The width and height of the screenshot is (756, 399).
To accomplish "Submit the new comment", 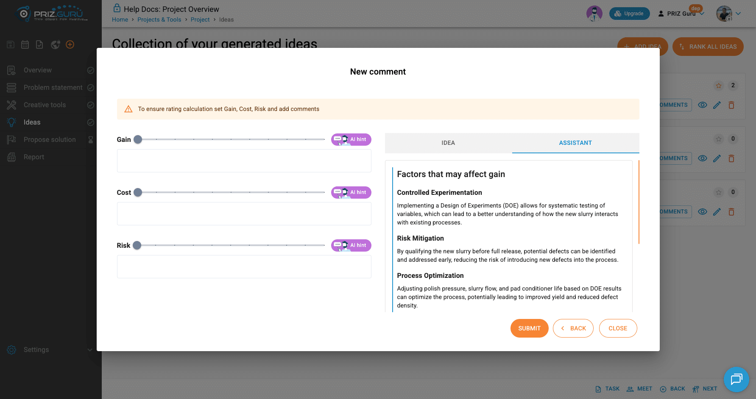I will click(529, 328).
